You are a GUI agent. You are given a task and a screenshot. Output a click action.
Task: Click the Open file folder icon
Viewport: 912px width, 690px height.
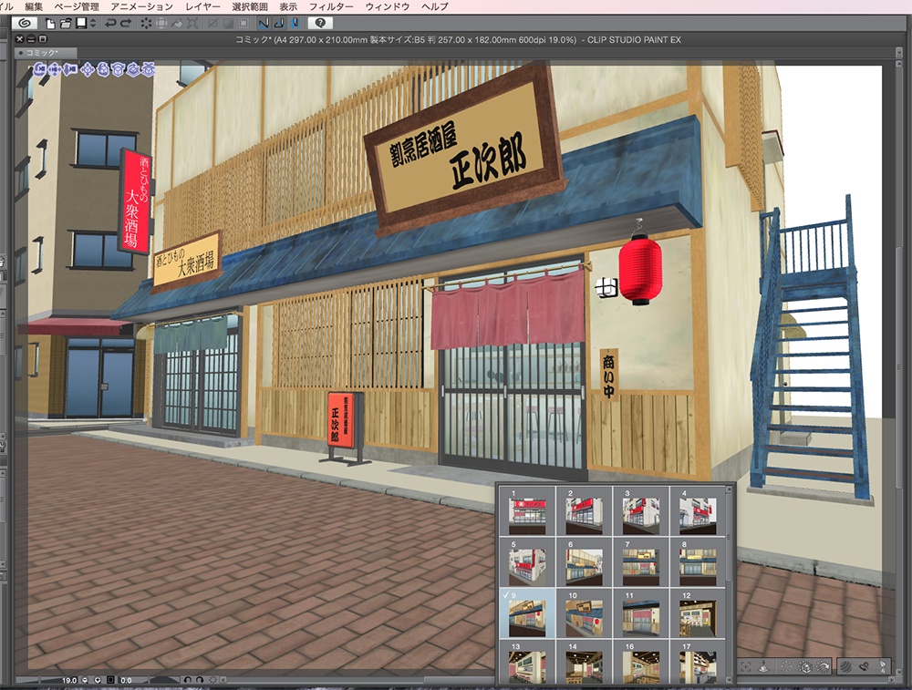tap(66, 22)
